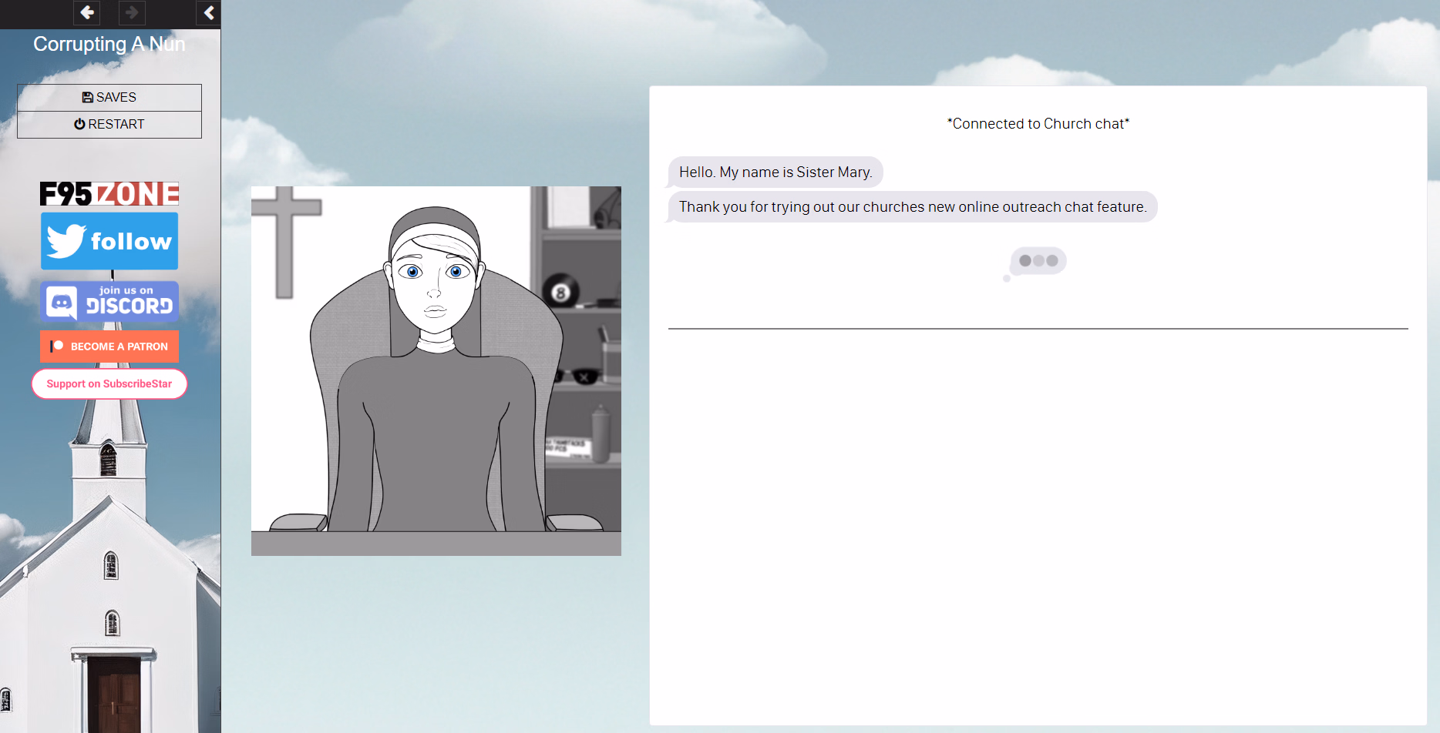This screenshot has width=1440, height=733.
Task: Collapse the sidebar with the chevron
Action: tap(207, 12)
